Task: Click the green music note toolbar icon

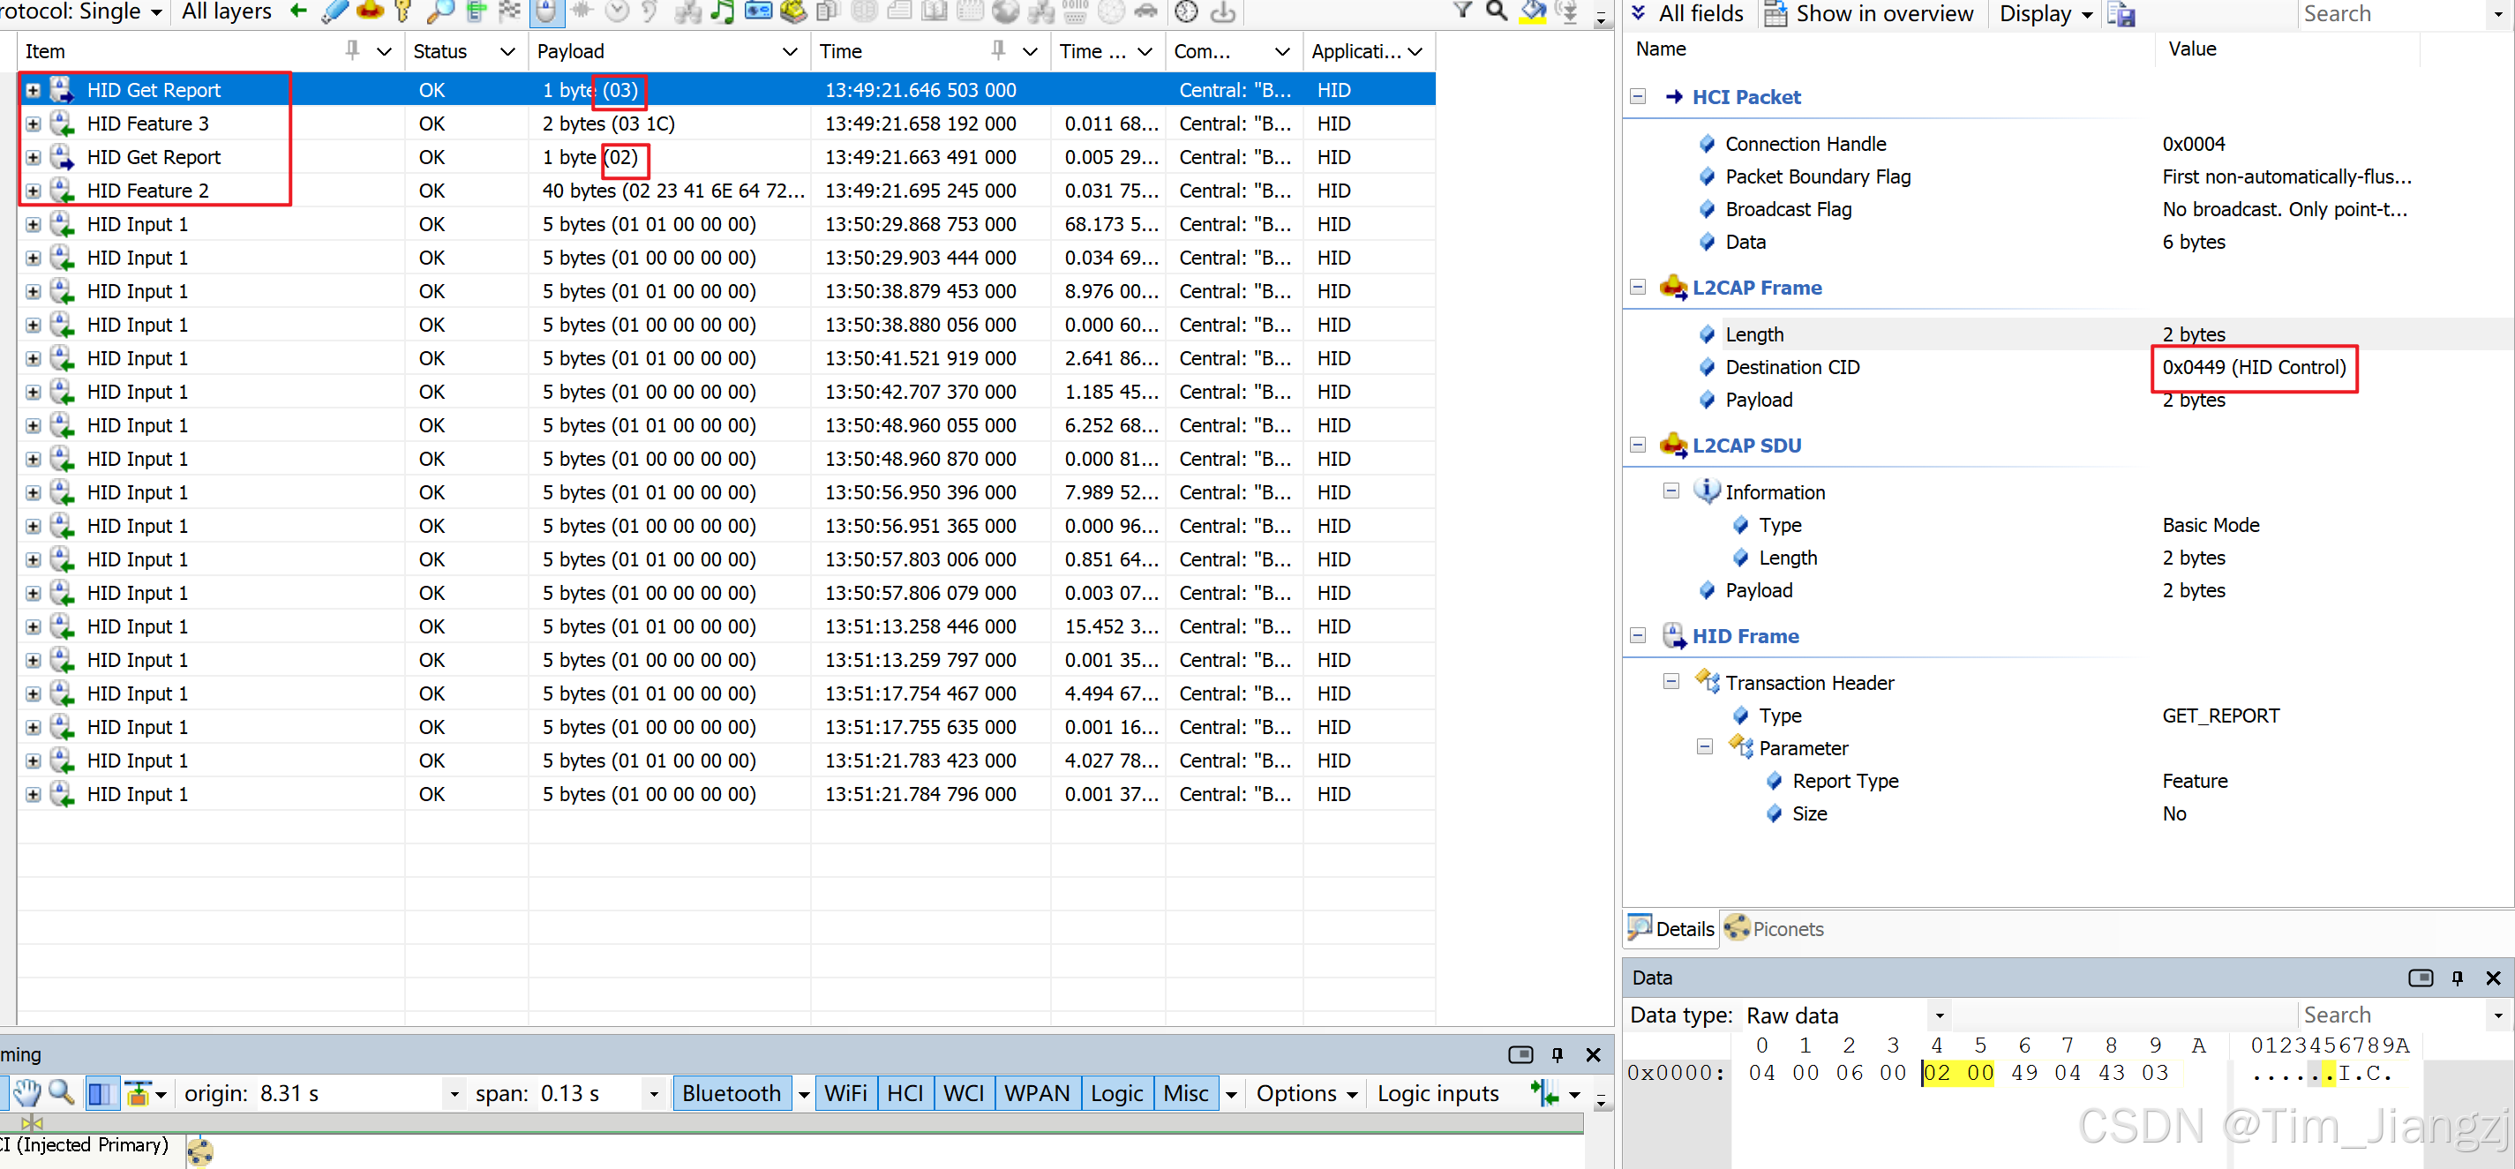Action: coord(724,11)
